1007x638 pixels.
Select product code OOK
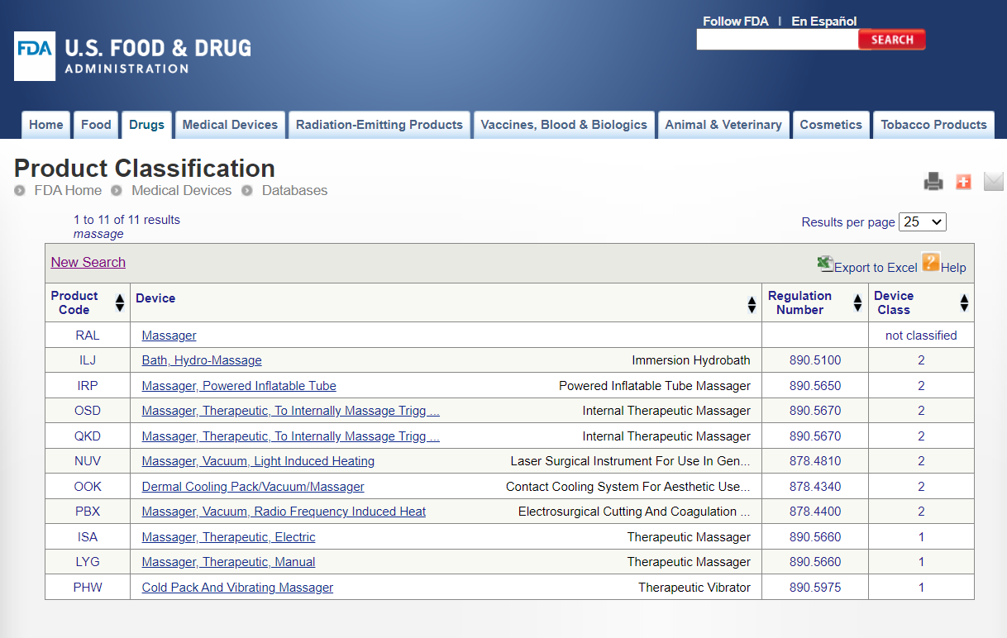point(88,487)
